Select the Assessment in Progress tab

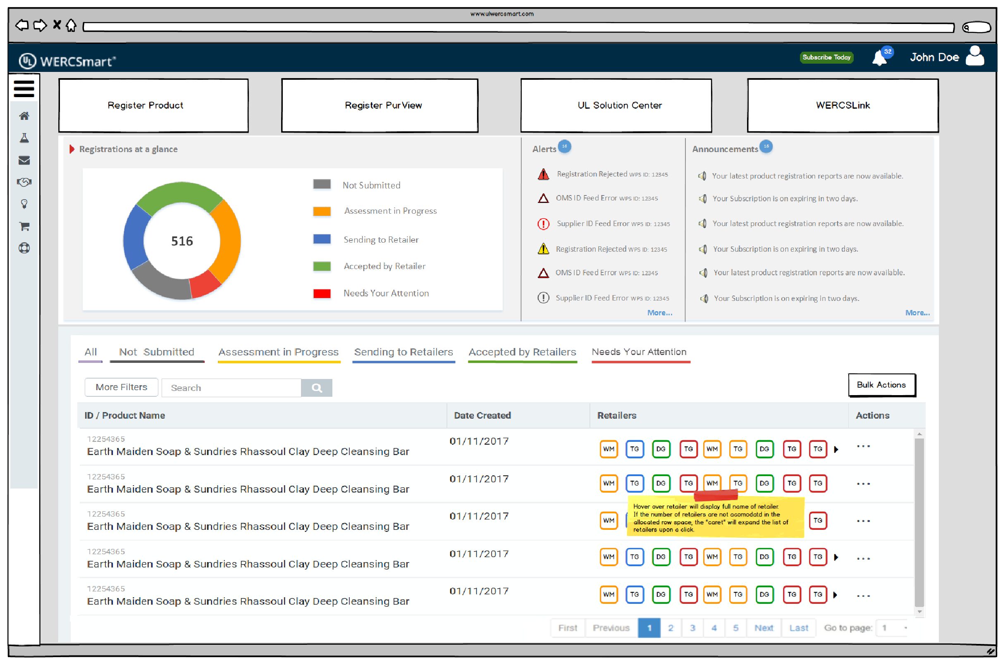point(278,352)
